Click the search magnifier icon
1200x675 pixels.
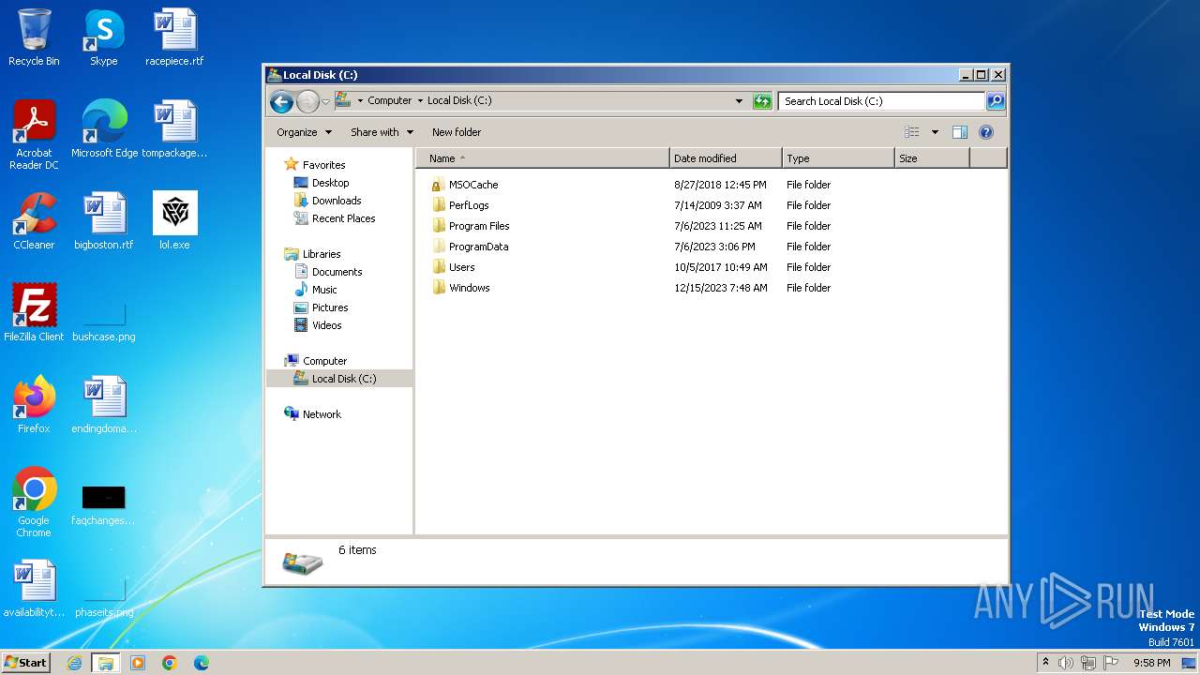coord(996,101)
